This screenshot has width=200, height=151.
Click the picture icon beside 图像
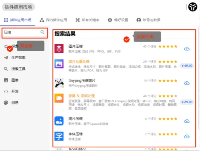6,80
